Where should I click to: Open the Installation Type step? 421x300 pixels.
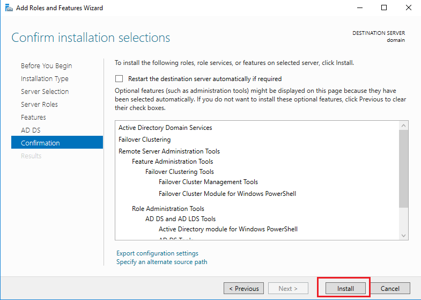45,79
